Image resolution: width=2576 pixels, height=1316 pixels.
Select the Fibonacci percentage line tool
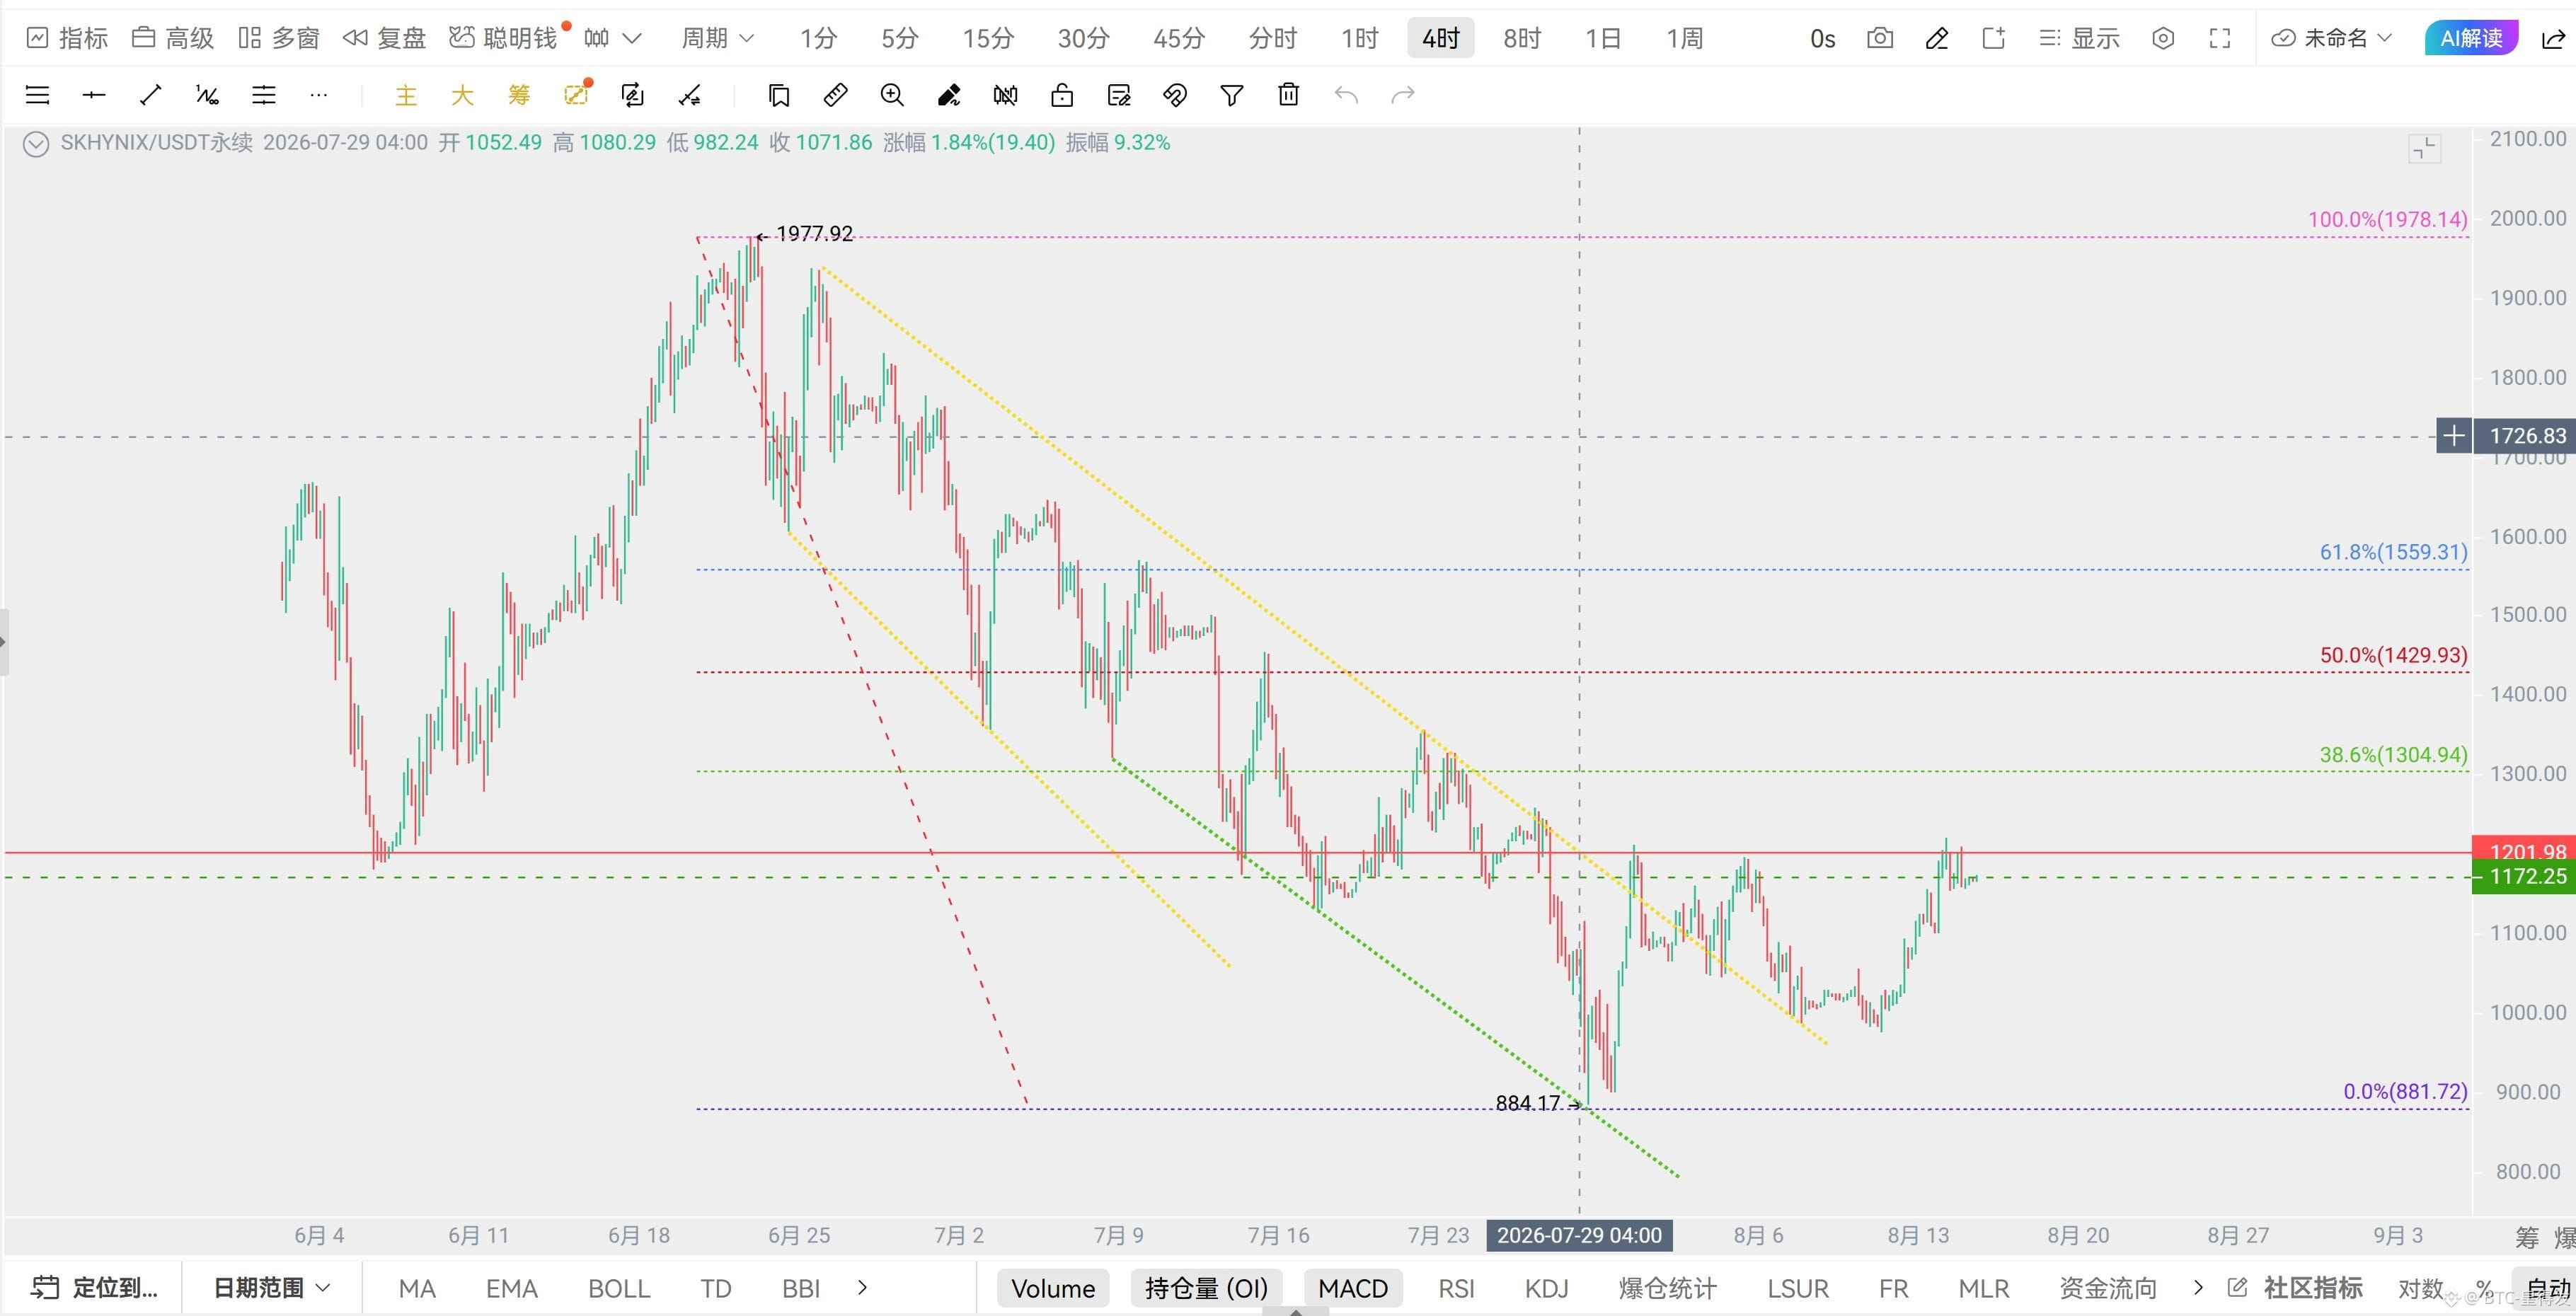click(207, 95)
